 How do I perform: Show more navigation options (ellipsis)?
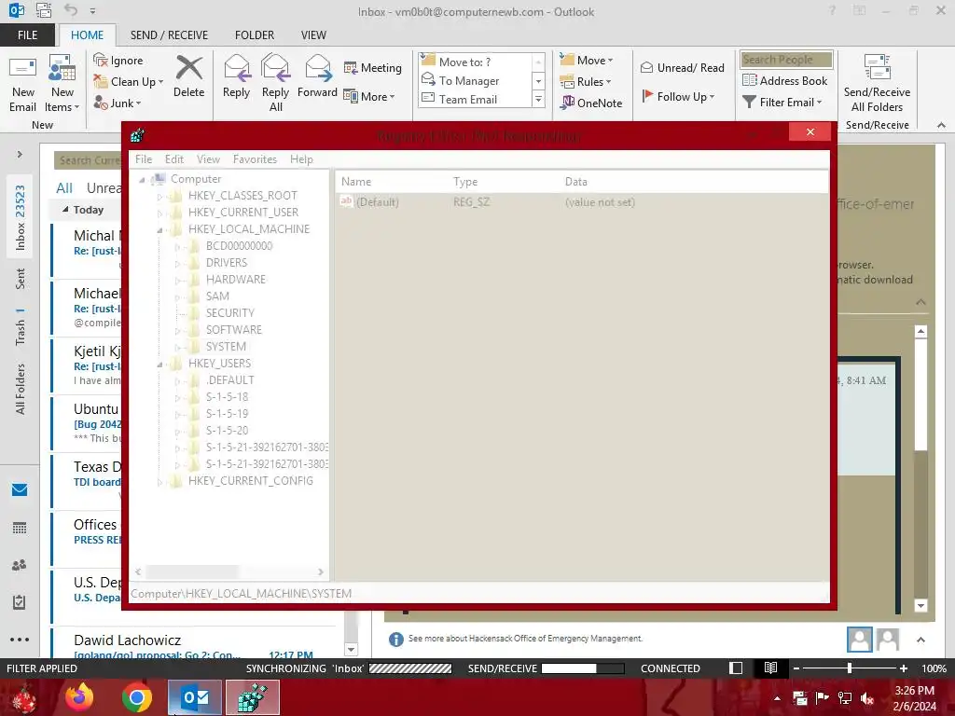[20, 640]
